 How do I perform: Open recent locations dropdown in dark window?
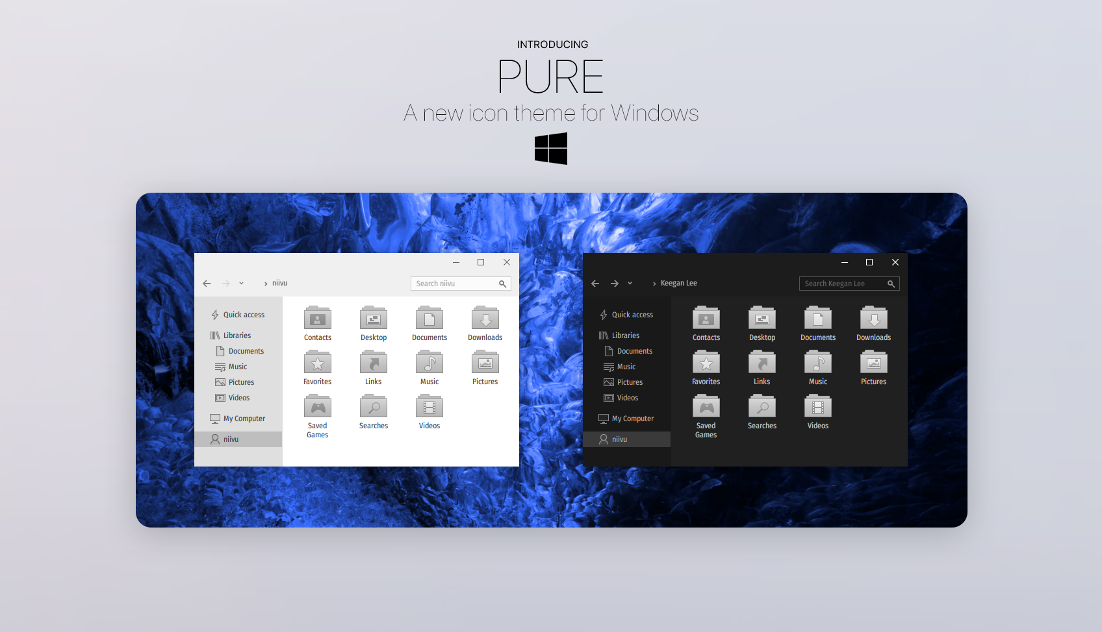pyautogui.click(x=630, y=284)
